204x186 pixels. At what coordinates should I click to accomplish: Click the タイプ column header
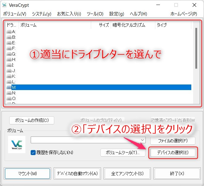[173, 25]
